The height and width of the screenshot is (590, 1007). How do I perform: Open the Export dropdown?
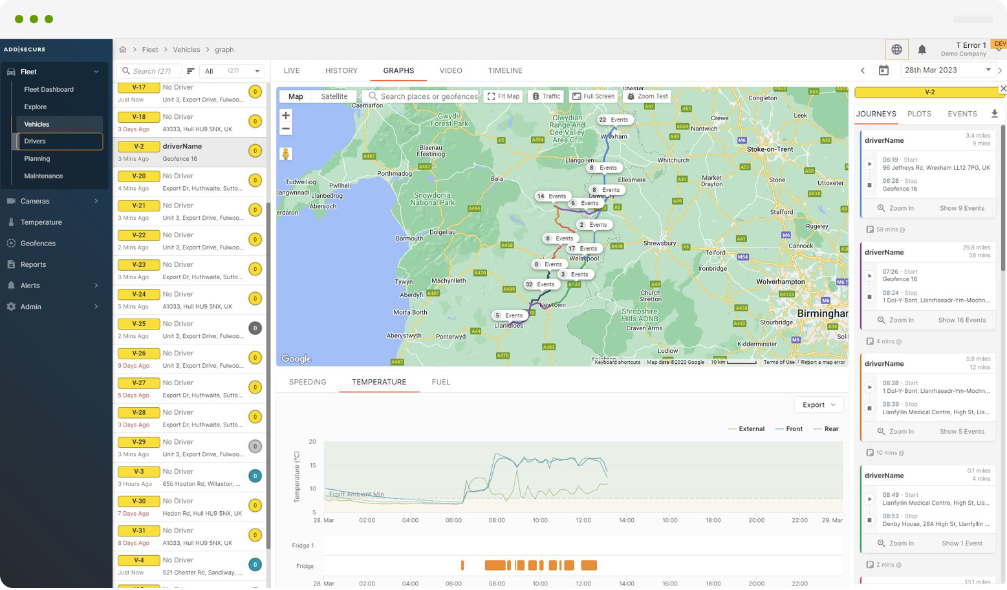pyautogui.click(x=819, y=405)
